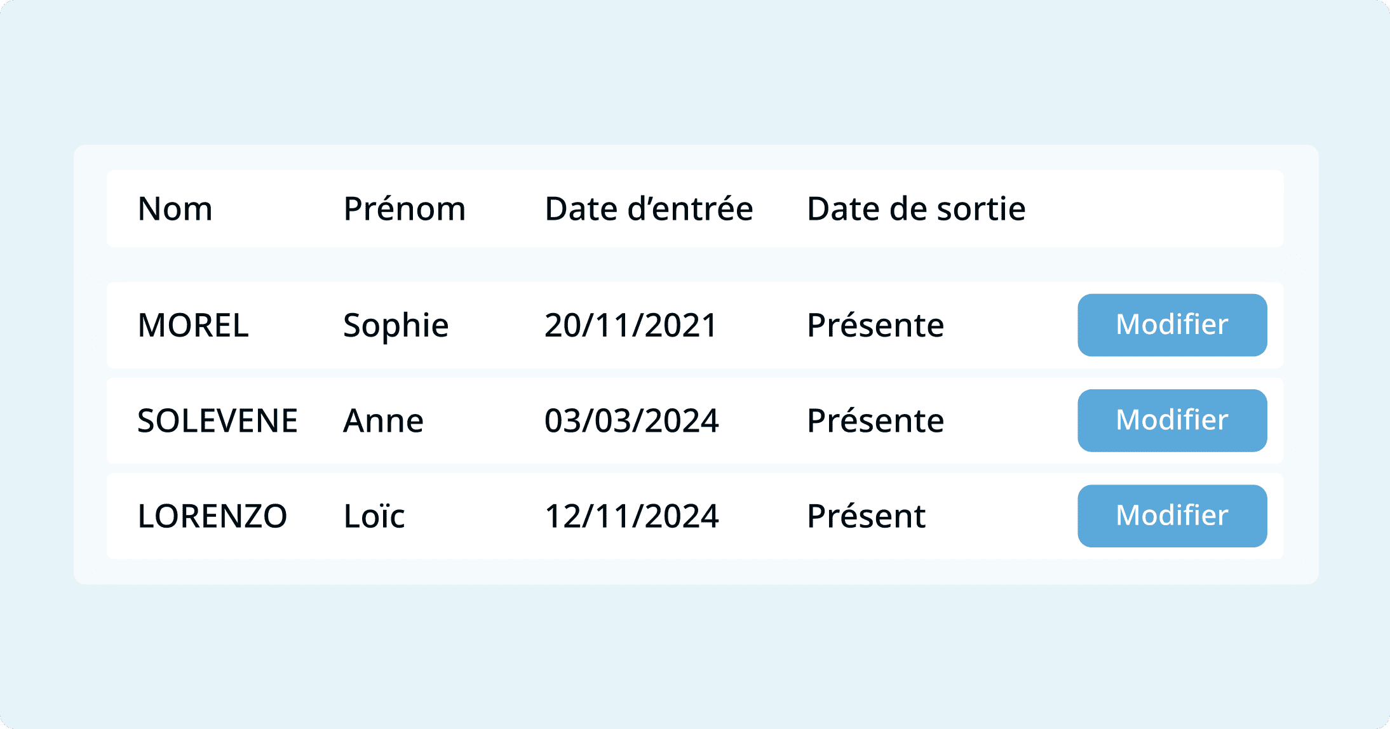Click Présente status in MOREL row

(x=875, y=325)
